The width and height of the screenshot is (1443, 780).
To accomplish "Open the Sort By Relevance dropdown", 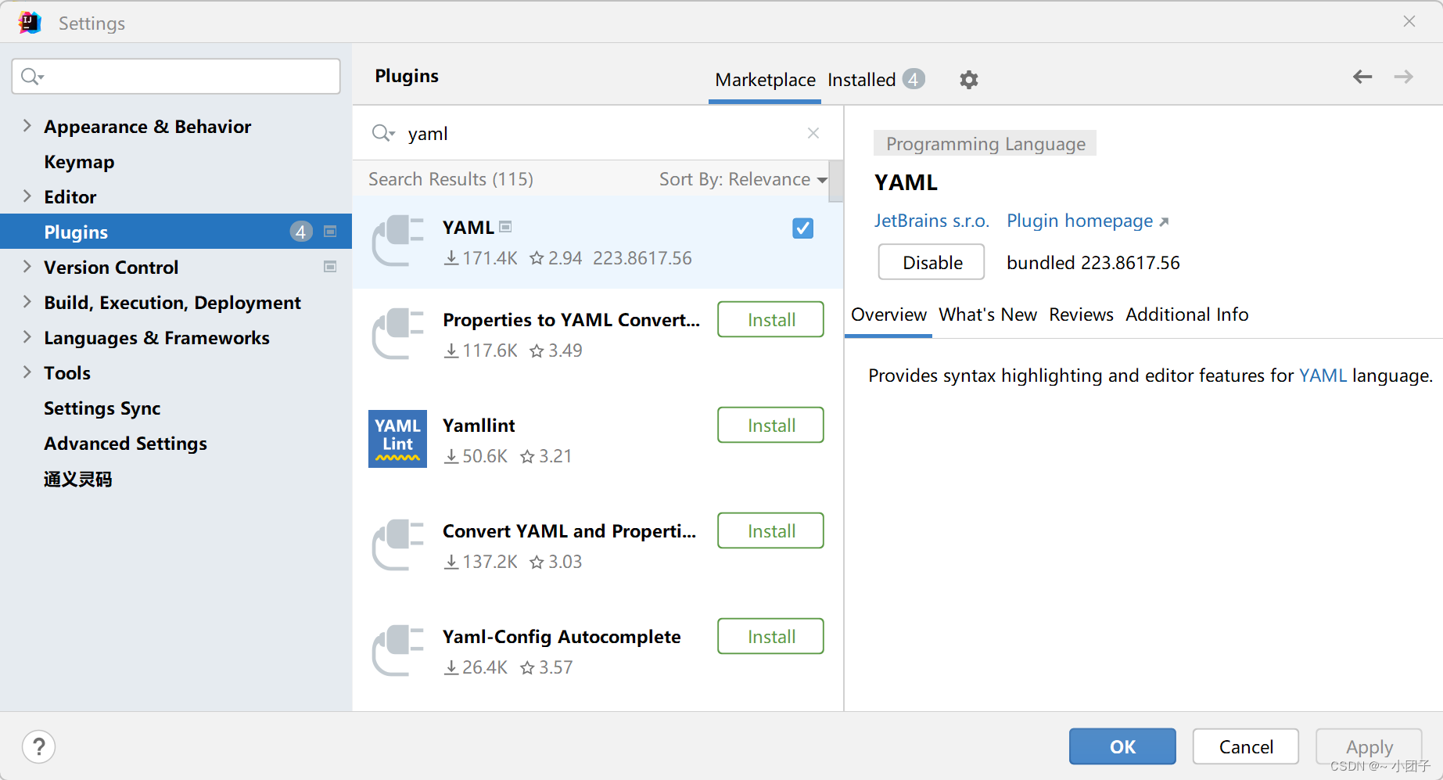I will [743, 179].
